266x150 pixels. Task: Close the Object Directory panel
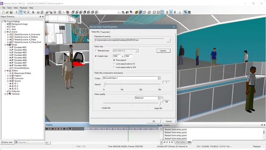tap(43, 17)
